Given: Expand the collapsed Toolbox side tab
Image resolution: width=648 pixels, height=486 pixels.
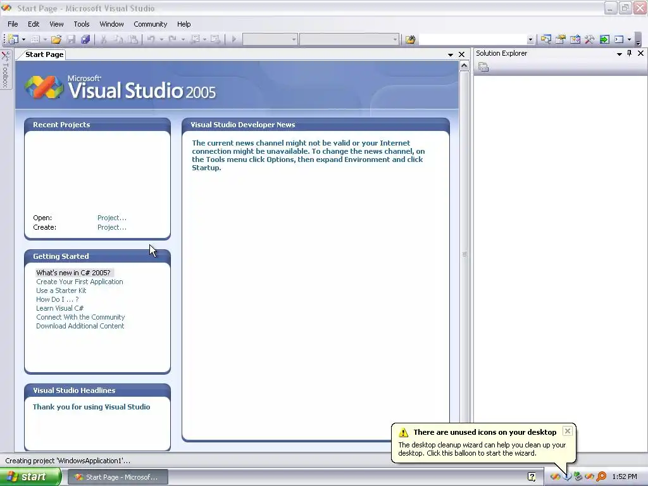Looking at the screenshot, I should coord(6,70).
